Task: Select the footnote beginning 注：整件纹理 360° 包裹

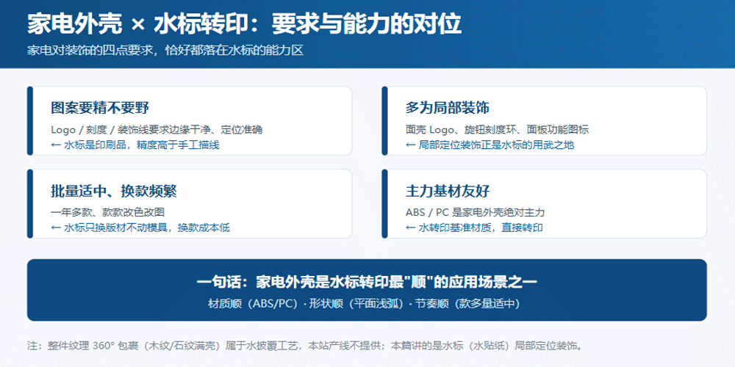Action: pyautogui.click(x=306, y=346)
